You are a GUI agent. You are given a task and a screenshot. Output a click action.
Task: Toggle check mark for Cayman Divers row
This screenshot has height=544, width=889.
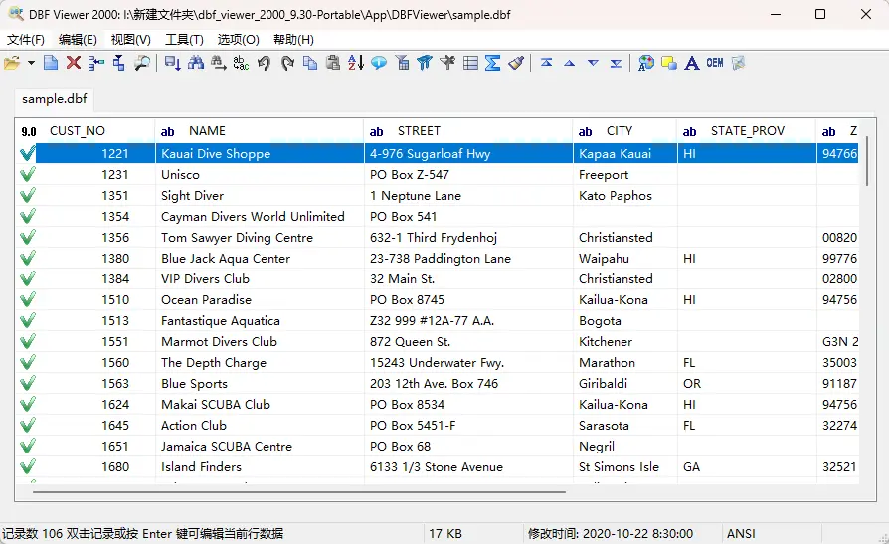coord(27,216)
